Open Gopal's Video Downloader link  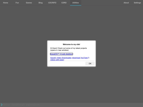point(70,59)
